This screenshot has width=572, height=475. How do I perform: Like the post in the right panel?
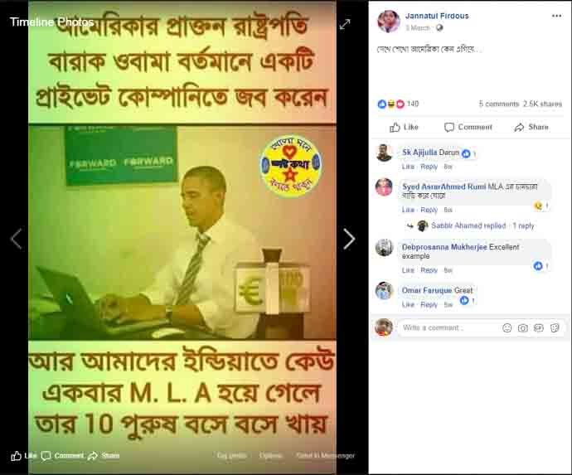(x=404, y=127)
